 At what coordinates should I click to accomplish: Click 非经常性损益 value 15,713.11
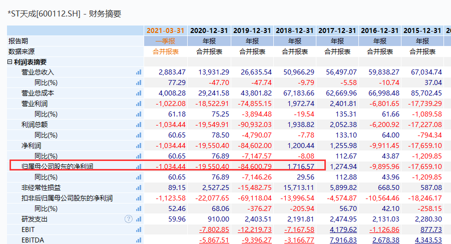point(299,187)
